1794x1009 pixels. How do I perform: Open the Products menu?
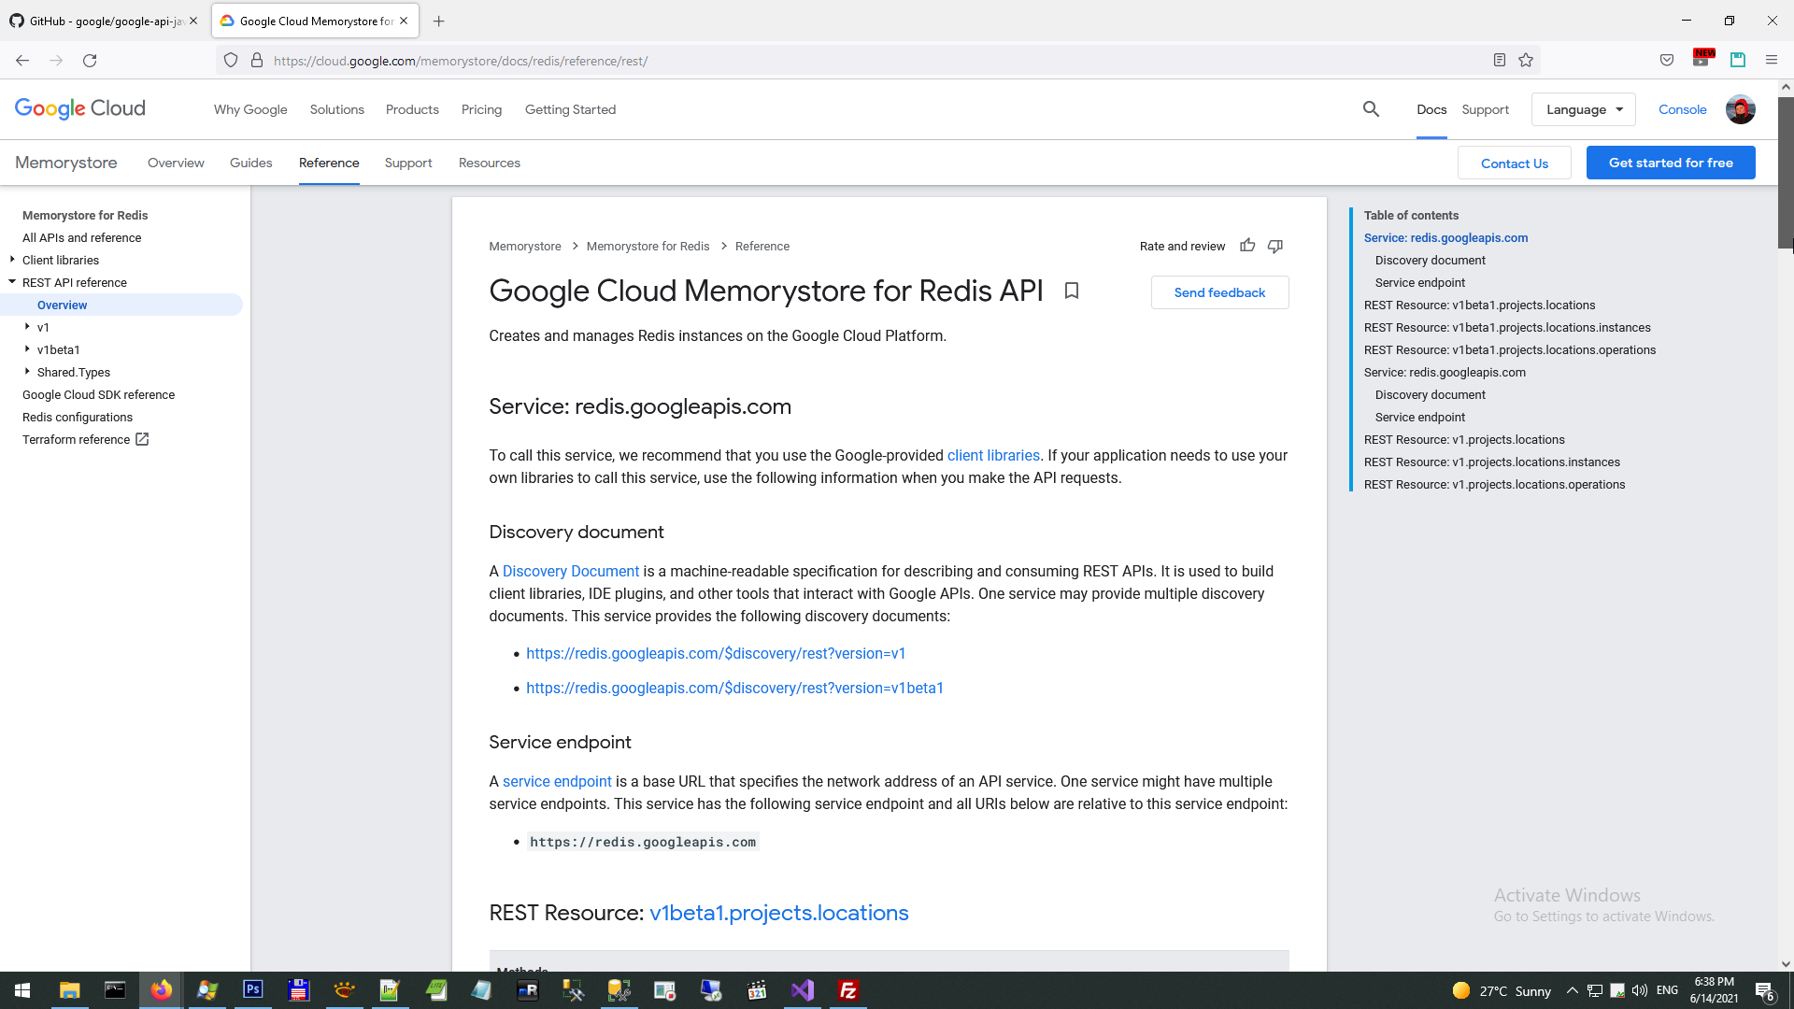(x=412, y=109)
